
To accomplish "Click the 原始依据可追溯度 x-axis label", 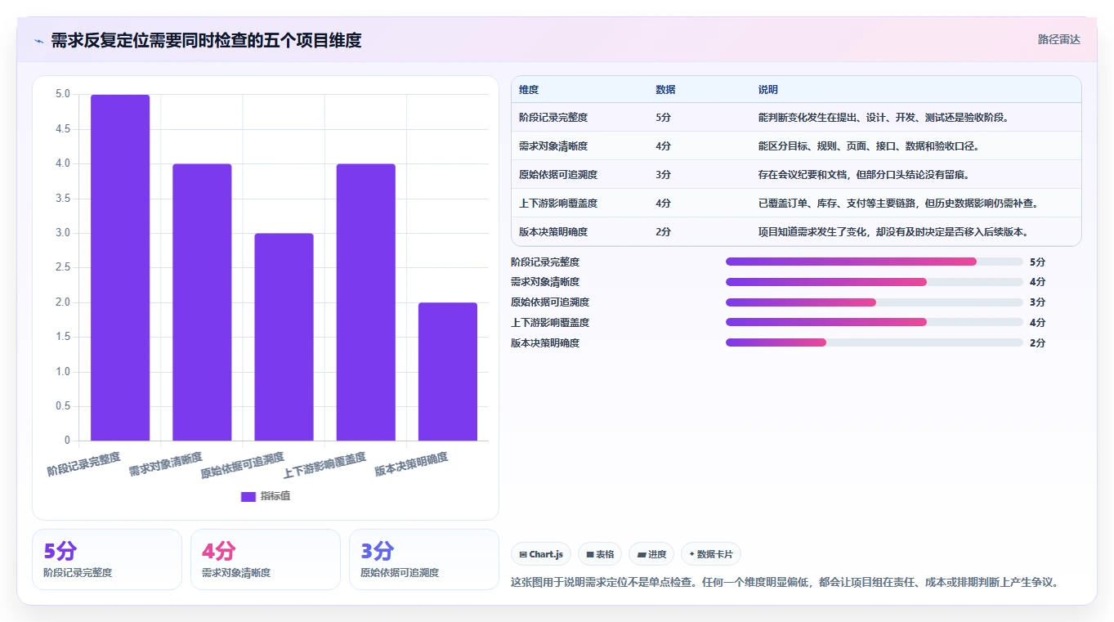I will [x=242, y=465].
